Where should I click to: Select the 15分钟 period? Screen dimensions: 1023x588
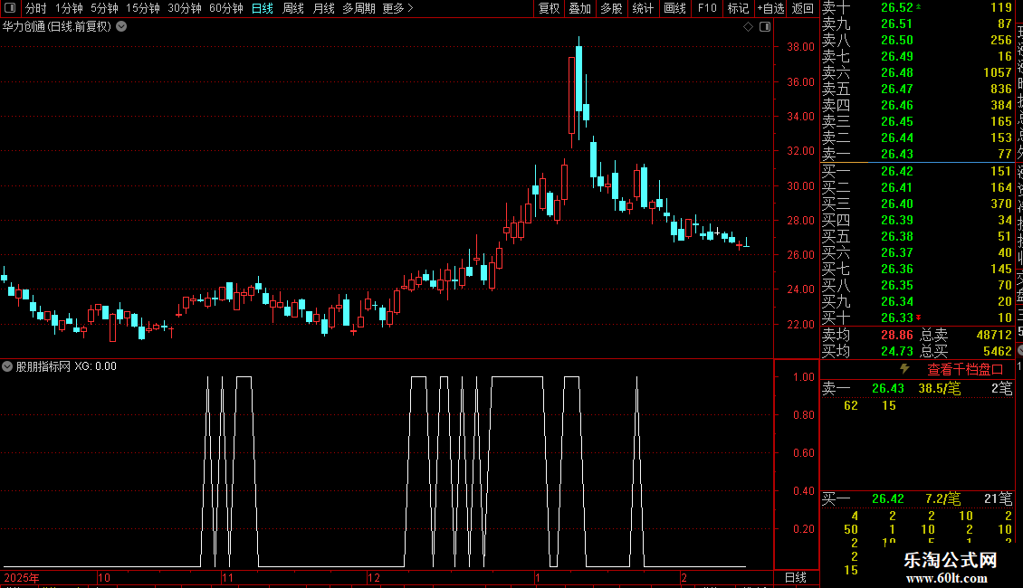pos(142,8)
